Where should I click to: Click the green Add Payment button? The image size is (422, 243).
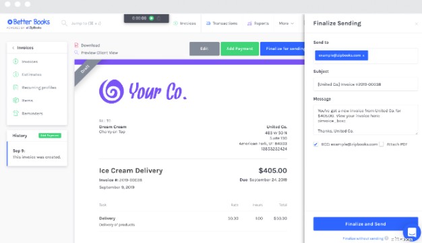tap(239, 49)
